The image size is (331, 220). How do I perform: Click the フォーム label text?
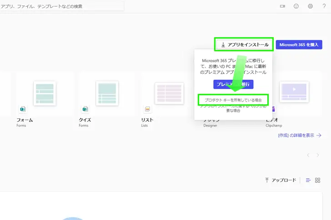(x=25, y=120)
